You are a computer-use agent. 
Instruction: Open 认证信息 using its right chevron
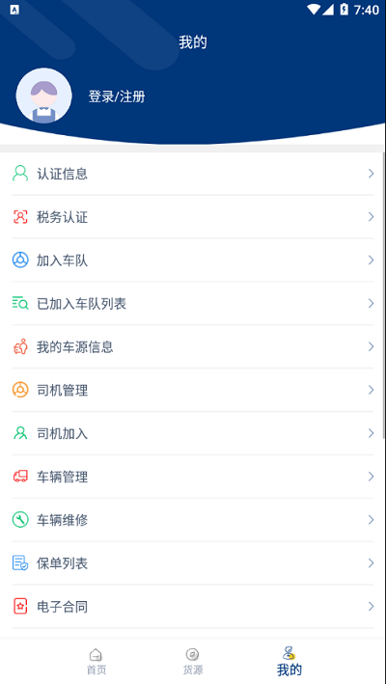pyautogui.click(x=372, y=174)
